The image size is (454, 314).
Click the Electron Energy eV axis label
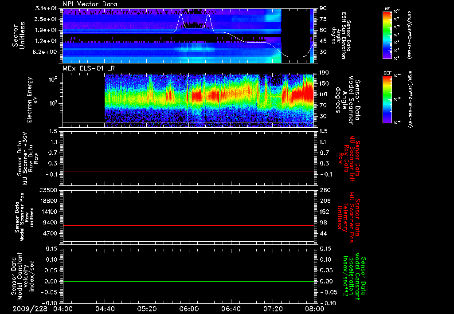pyautogui.click(x=31, y=100)
